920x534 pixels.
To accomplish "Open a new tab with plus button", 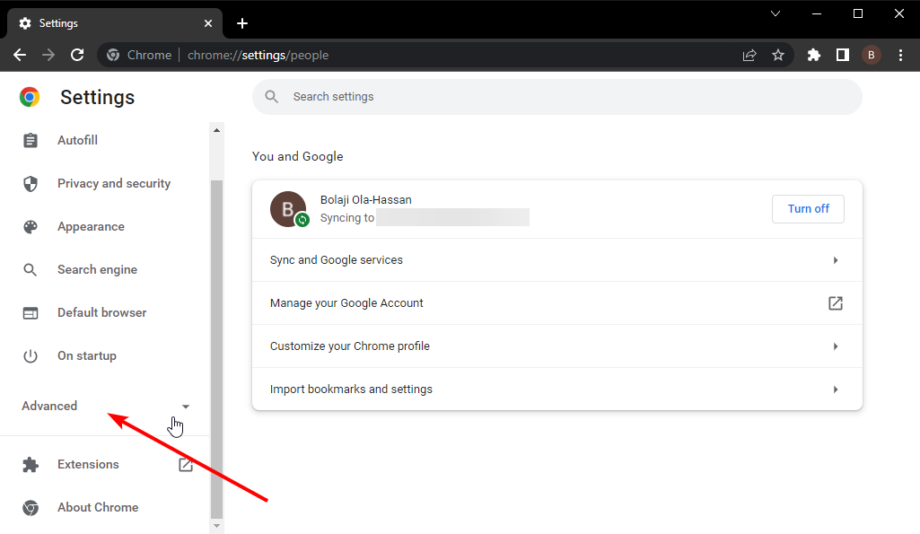I will click(241, 23).
